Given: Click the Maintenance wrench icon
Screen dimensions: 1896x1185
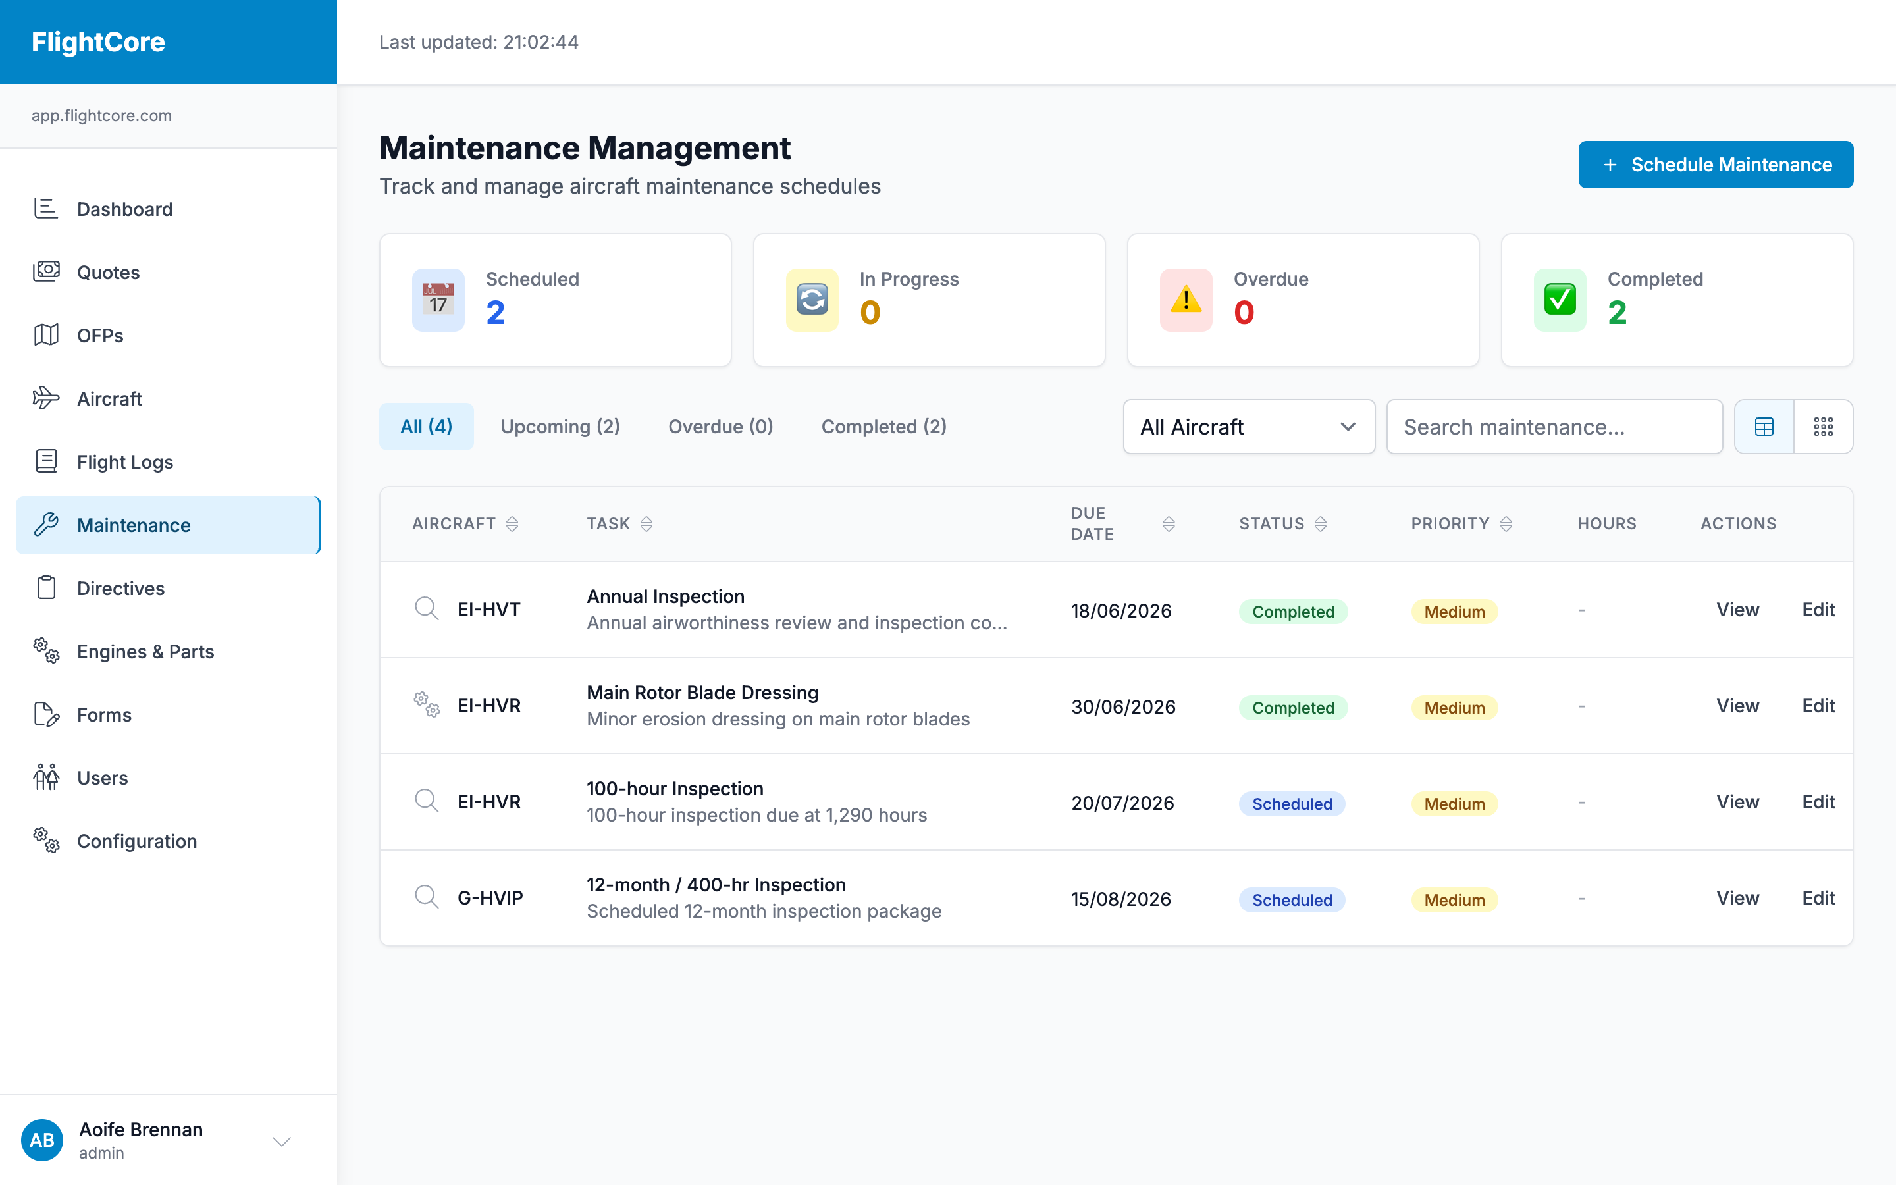Looking at the screenshot, I should pos(46,524).
